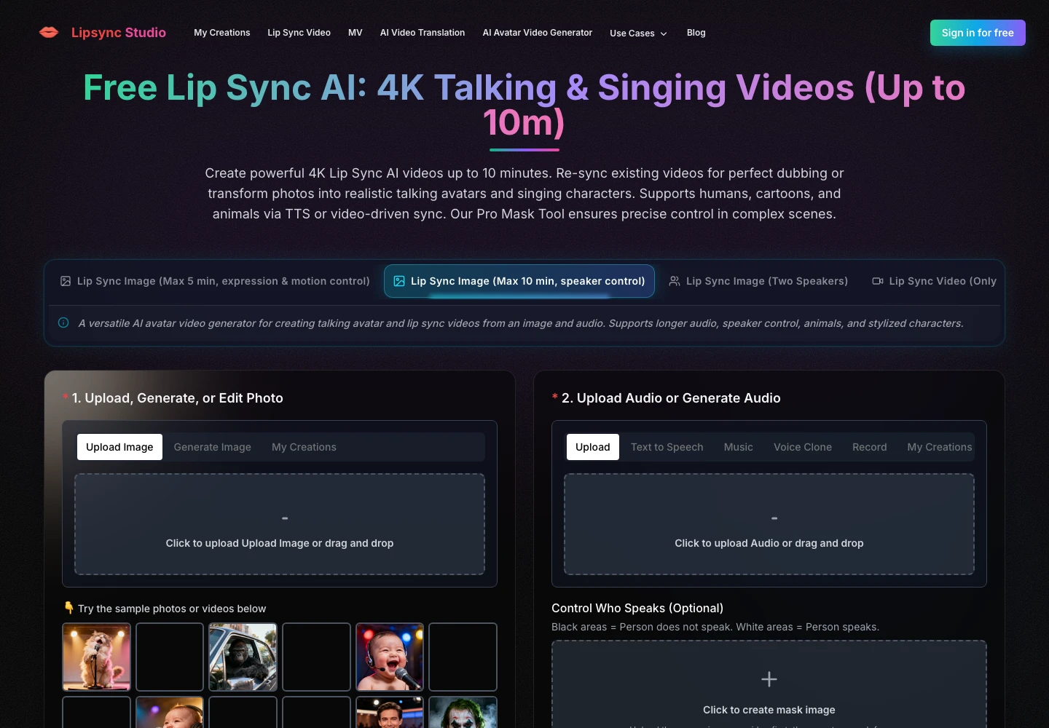
Task: Open the Voice Clone tab
Action: point(803,447)
